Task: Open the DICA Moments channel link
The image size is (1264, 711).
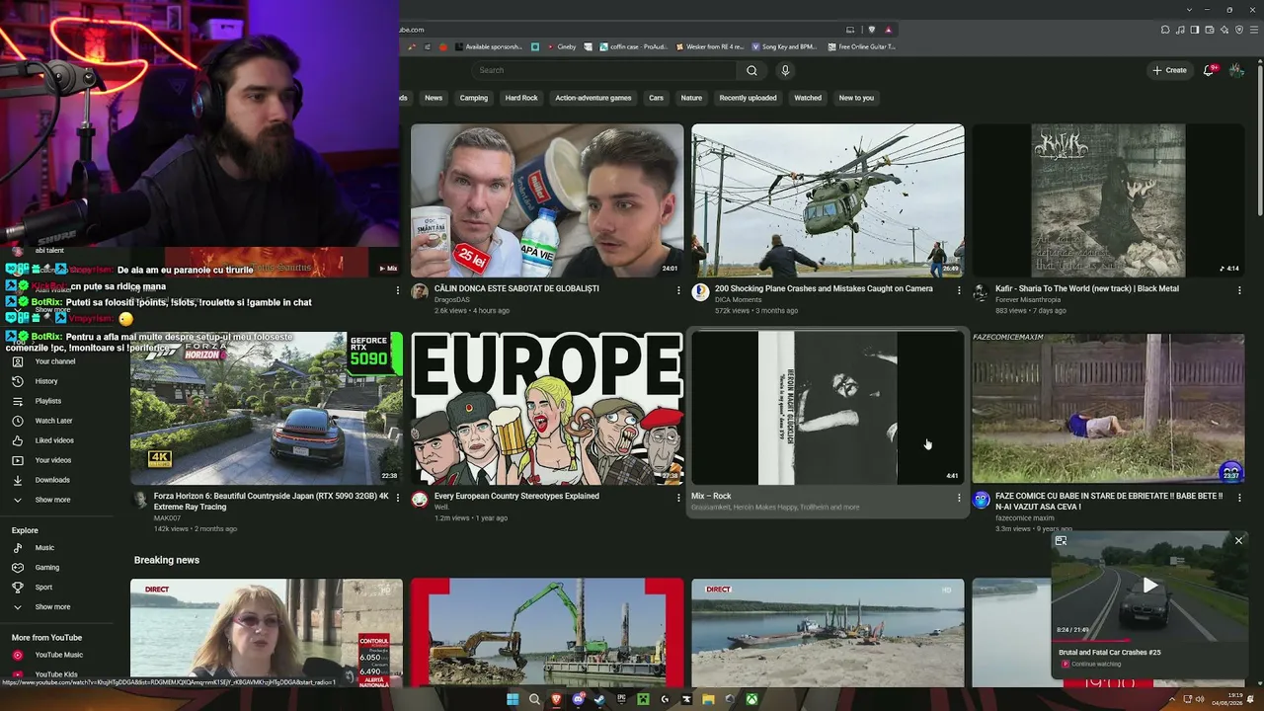Action: pos(738,299)
